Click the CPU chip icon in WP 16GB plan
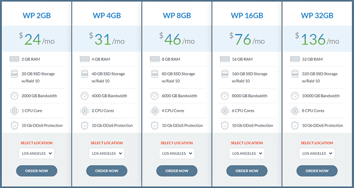The height and width of the screenshot is (188, 354). [x=224, y=111]
